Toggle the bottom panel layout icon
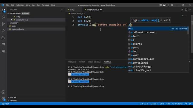 (164, 5)
